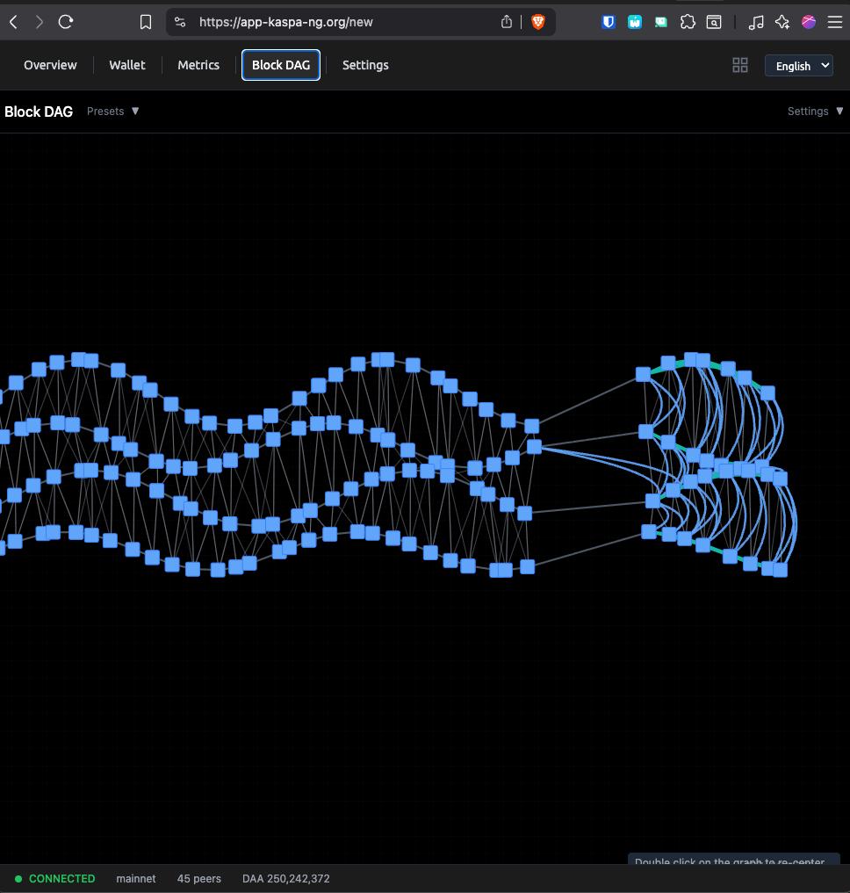Open the Bitwarden extension icon
Viewport: 850px width, 893px height.
(x=609, y=22)
